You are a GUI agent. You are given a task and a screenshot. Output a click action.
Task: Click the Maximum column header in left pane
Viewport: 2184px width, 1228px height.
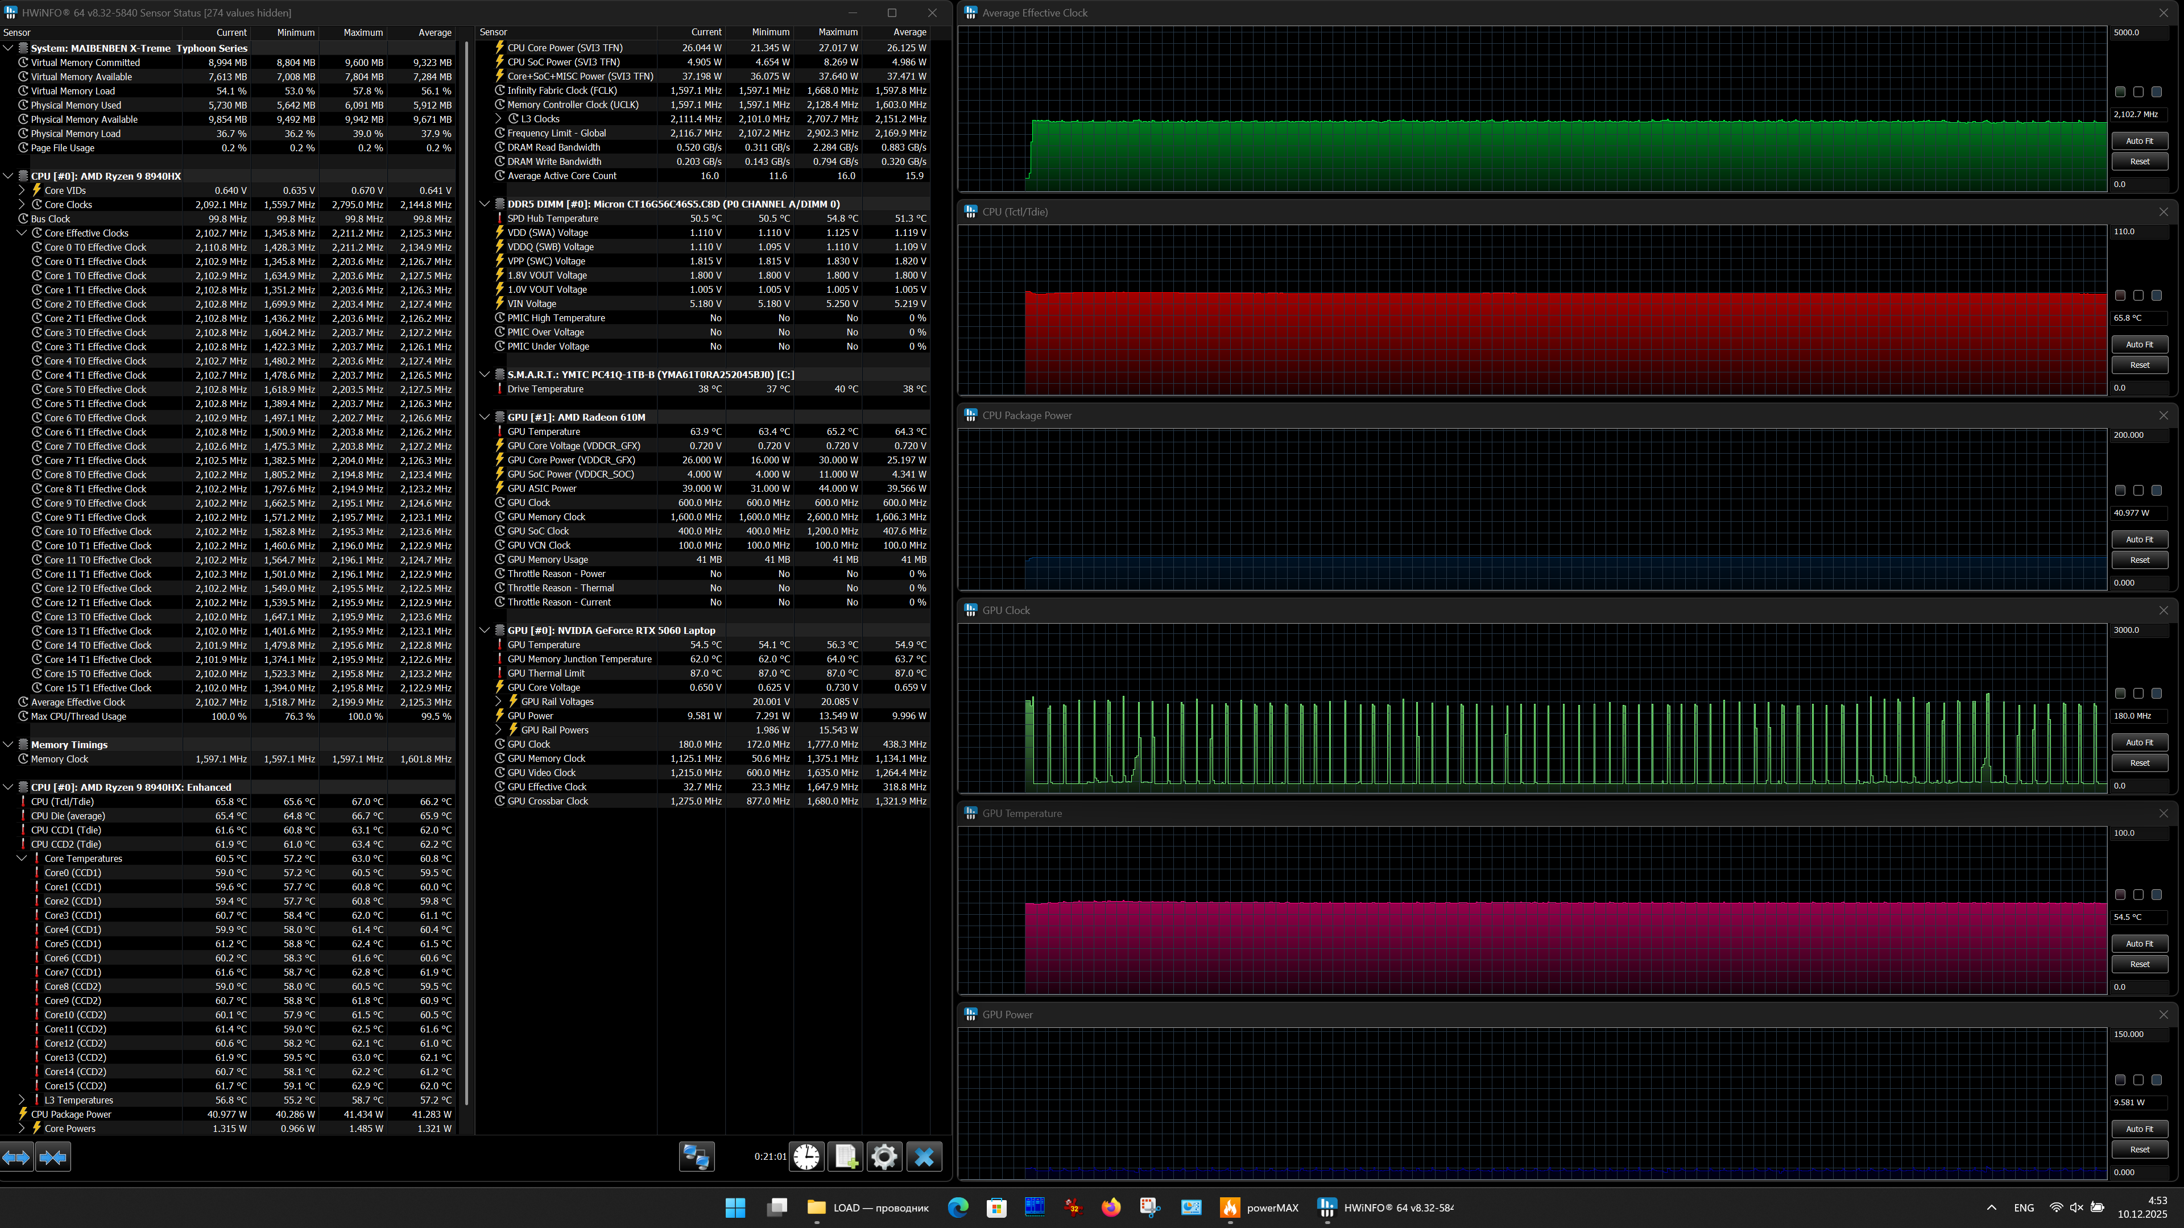(x=363, y=32)
